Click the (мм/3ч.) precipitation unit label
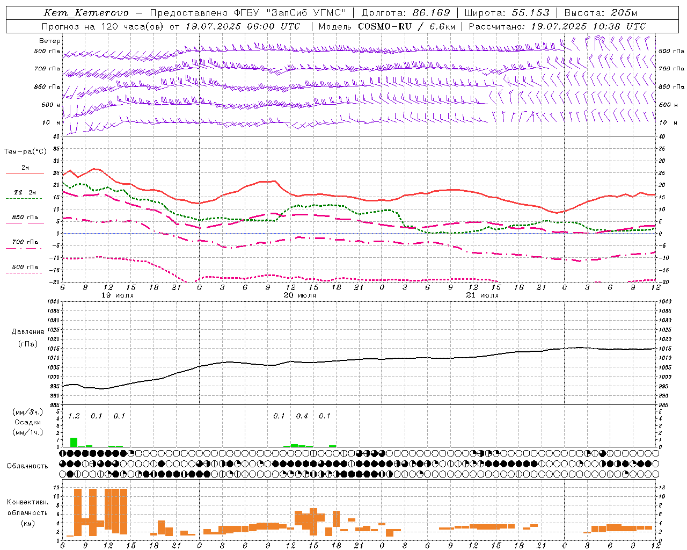 click(x=28, y=412)
